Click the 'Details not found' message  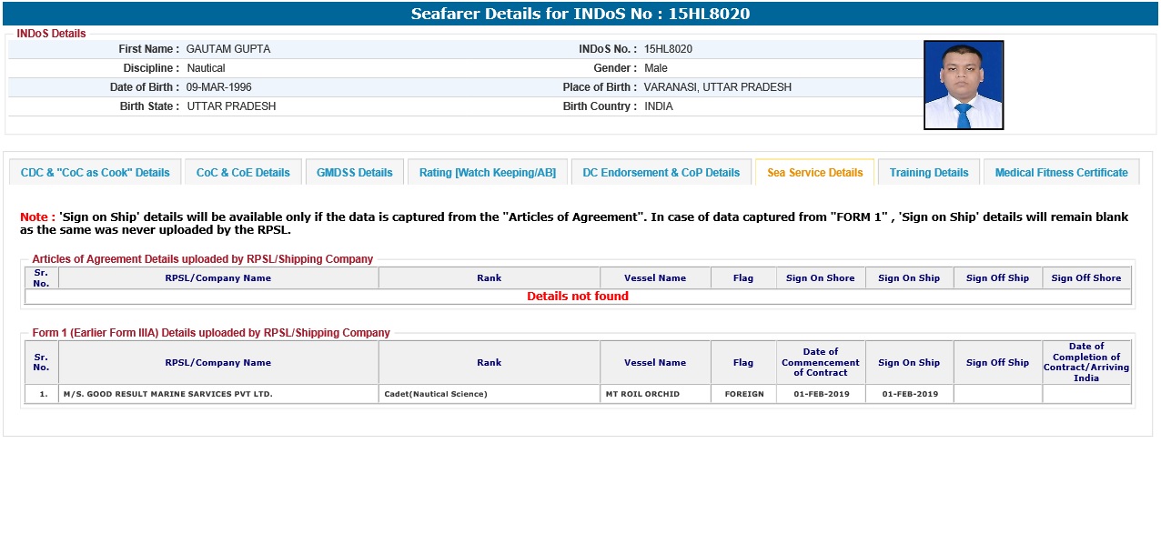pyautogui.click(x=578, y=297)
